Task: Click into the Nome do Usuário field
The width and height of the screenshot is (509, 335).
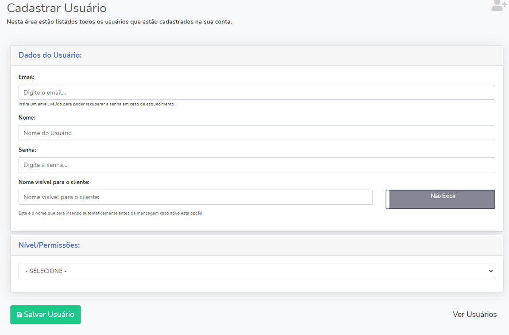Action: (x=257, y=132)
